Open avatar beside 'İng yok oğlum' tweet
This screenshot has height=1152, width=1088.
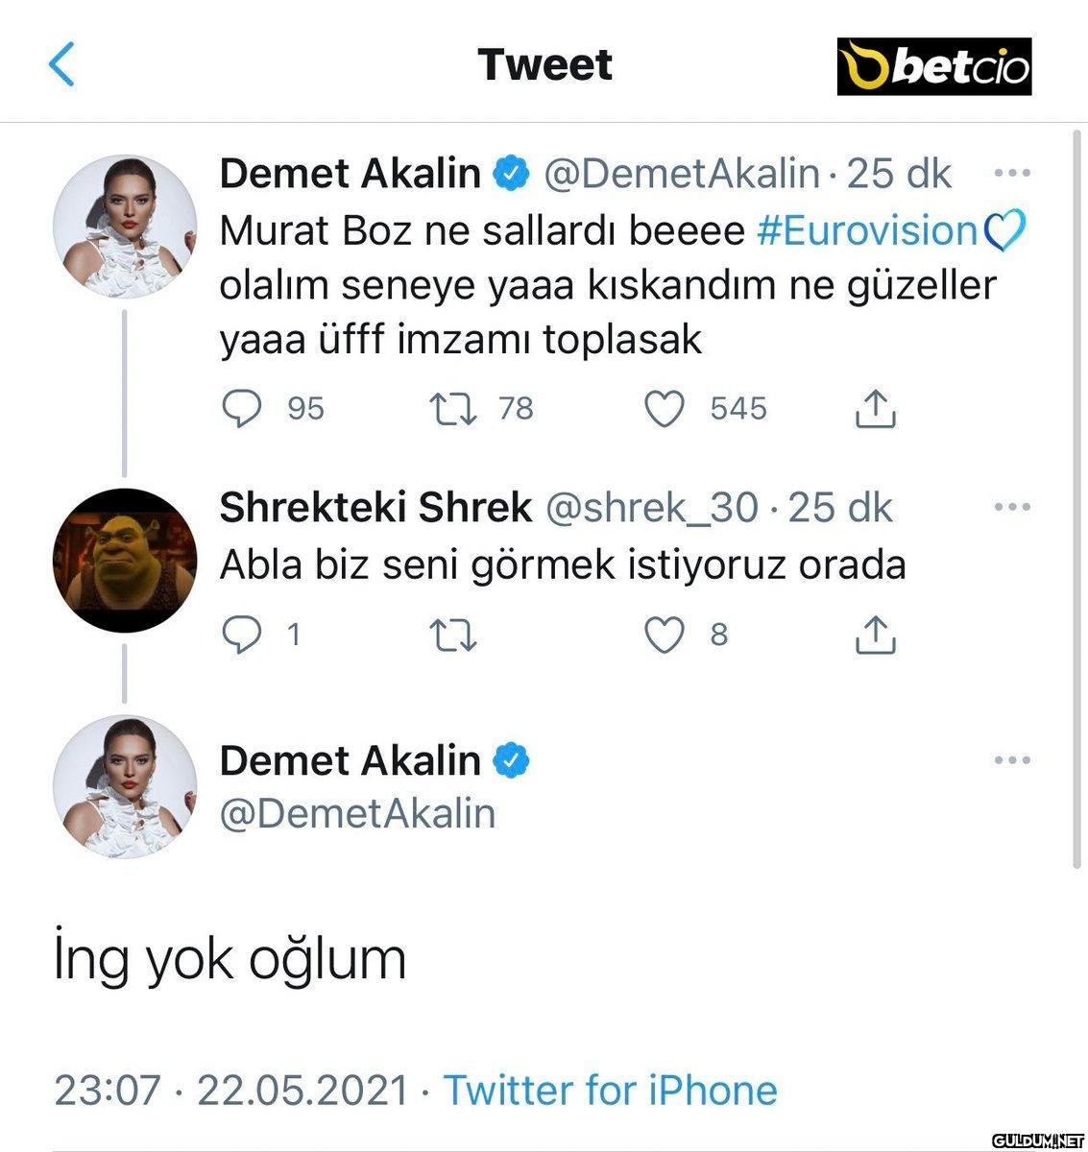tap(125, 786)
